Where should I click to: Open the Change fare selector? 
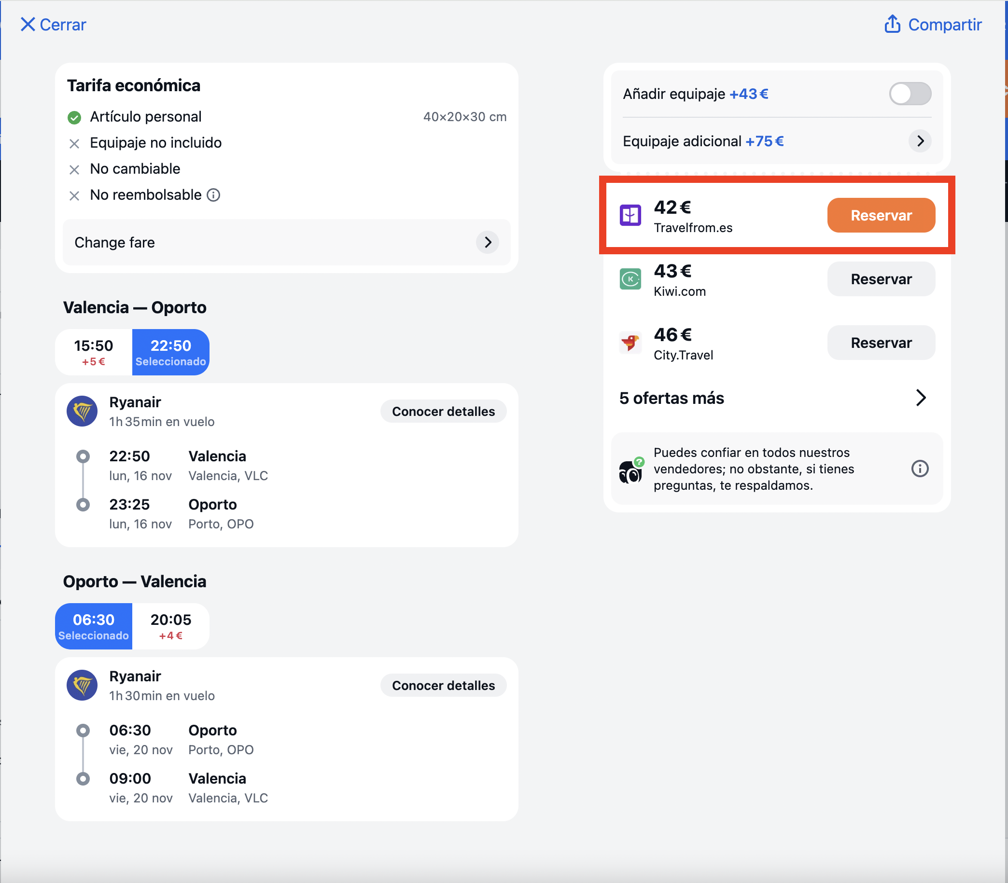286,242
